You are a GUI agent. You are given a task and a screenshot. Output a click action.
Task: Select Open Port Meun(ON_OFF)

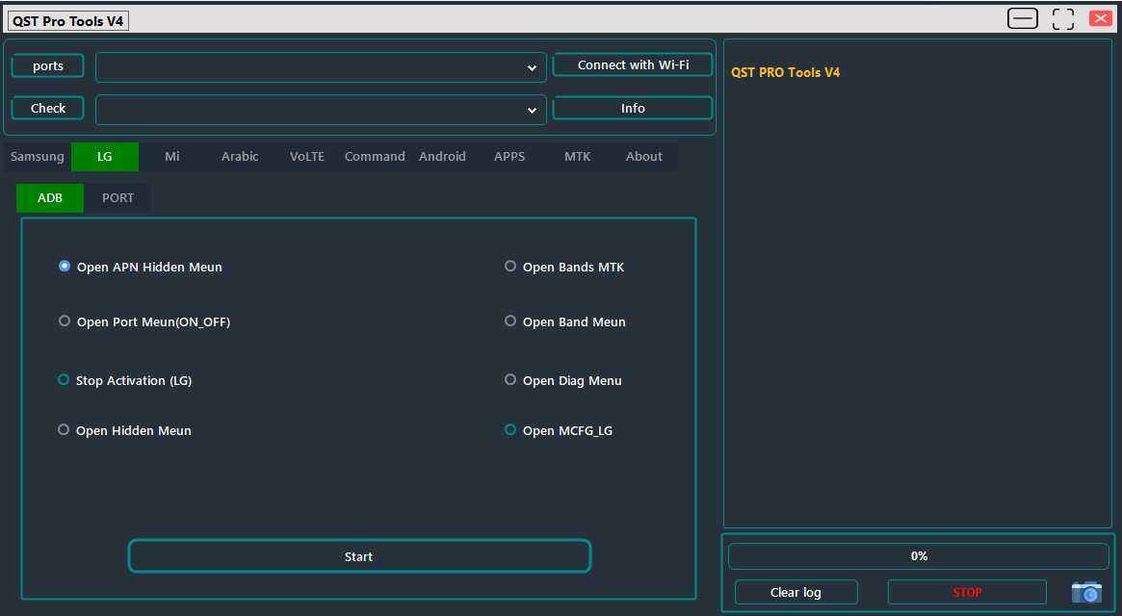(x=64, y=321)
